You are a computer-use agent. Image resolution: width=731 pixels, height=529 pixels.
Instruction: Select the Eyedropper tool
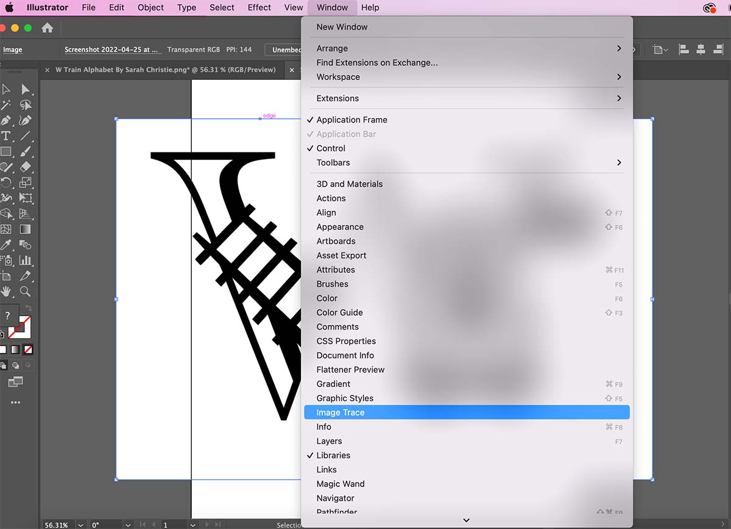pos(6,245)
